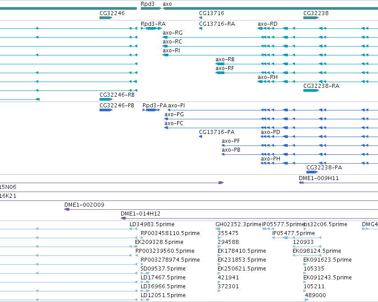Viewport: 378px width, 302px height.
Task: Click the 120933 feature label
Action: coord(303,242)
